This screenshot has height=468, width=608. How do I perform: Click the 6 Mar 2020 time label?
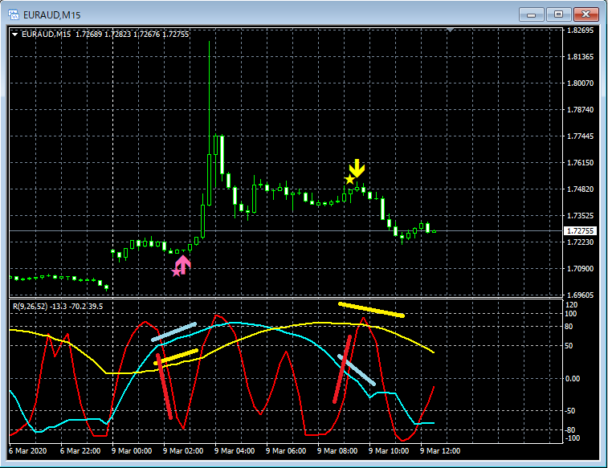[27, 451]
